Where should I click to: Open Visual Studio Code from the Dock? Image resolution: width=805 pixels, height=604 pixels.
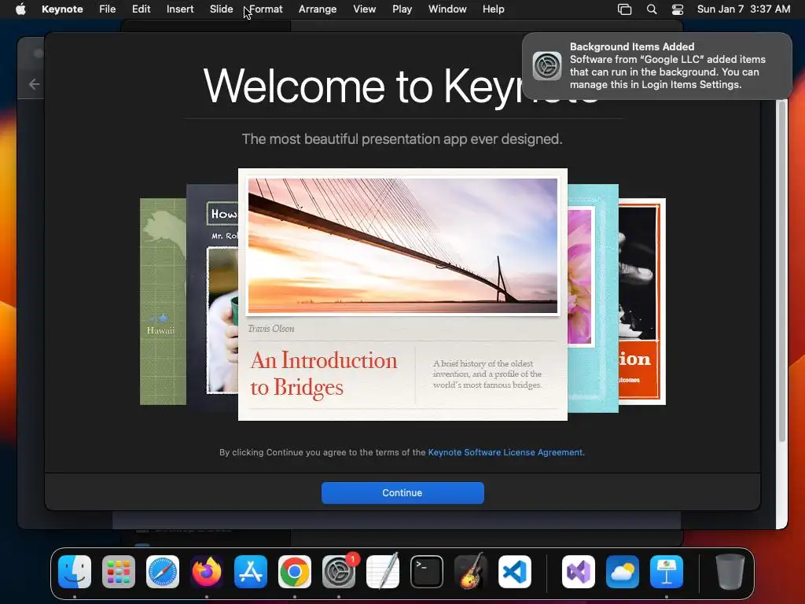(514, 572)
